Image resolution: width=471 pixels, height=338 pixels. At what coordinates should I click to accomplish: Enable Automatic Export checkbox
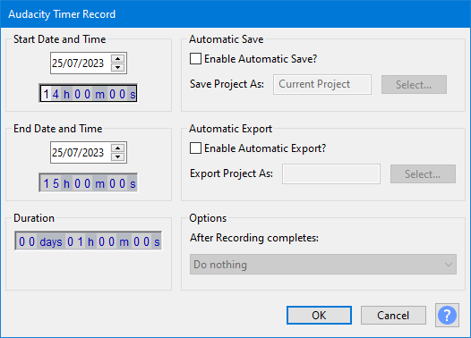(195, 148)
